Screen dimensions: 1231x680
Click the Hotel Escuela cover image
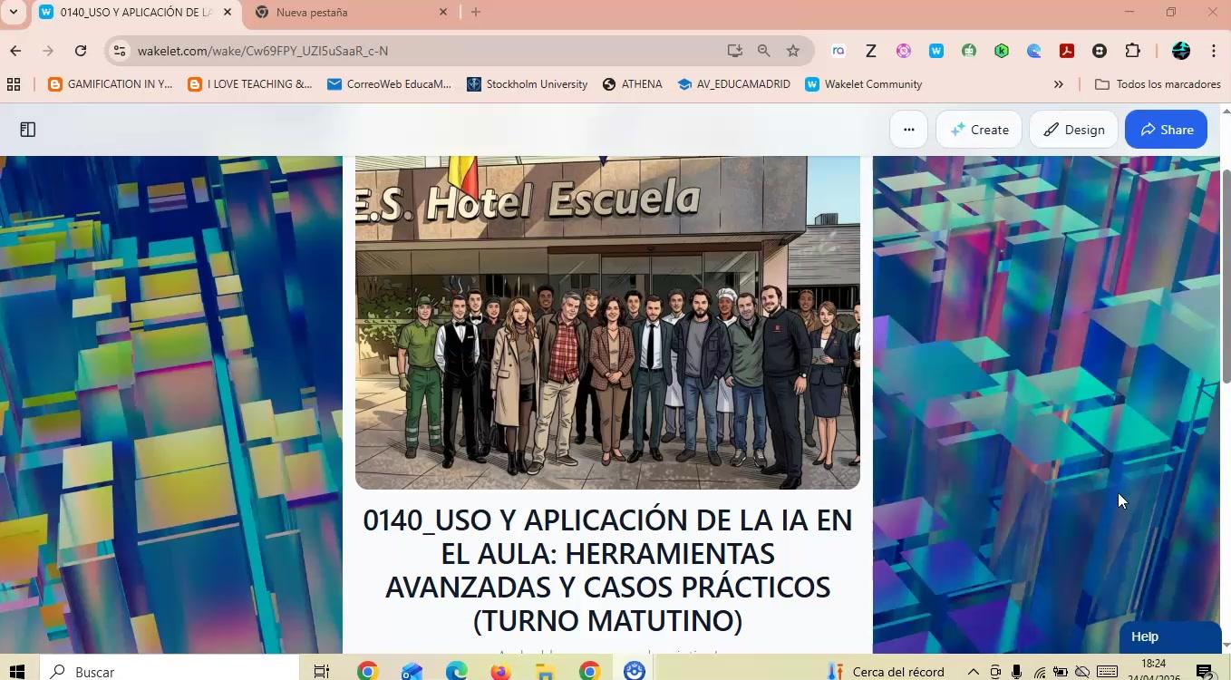tap(607, 322)
